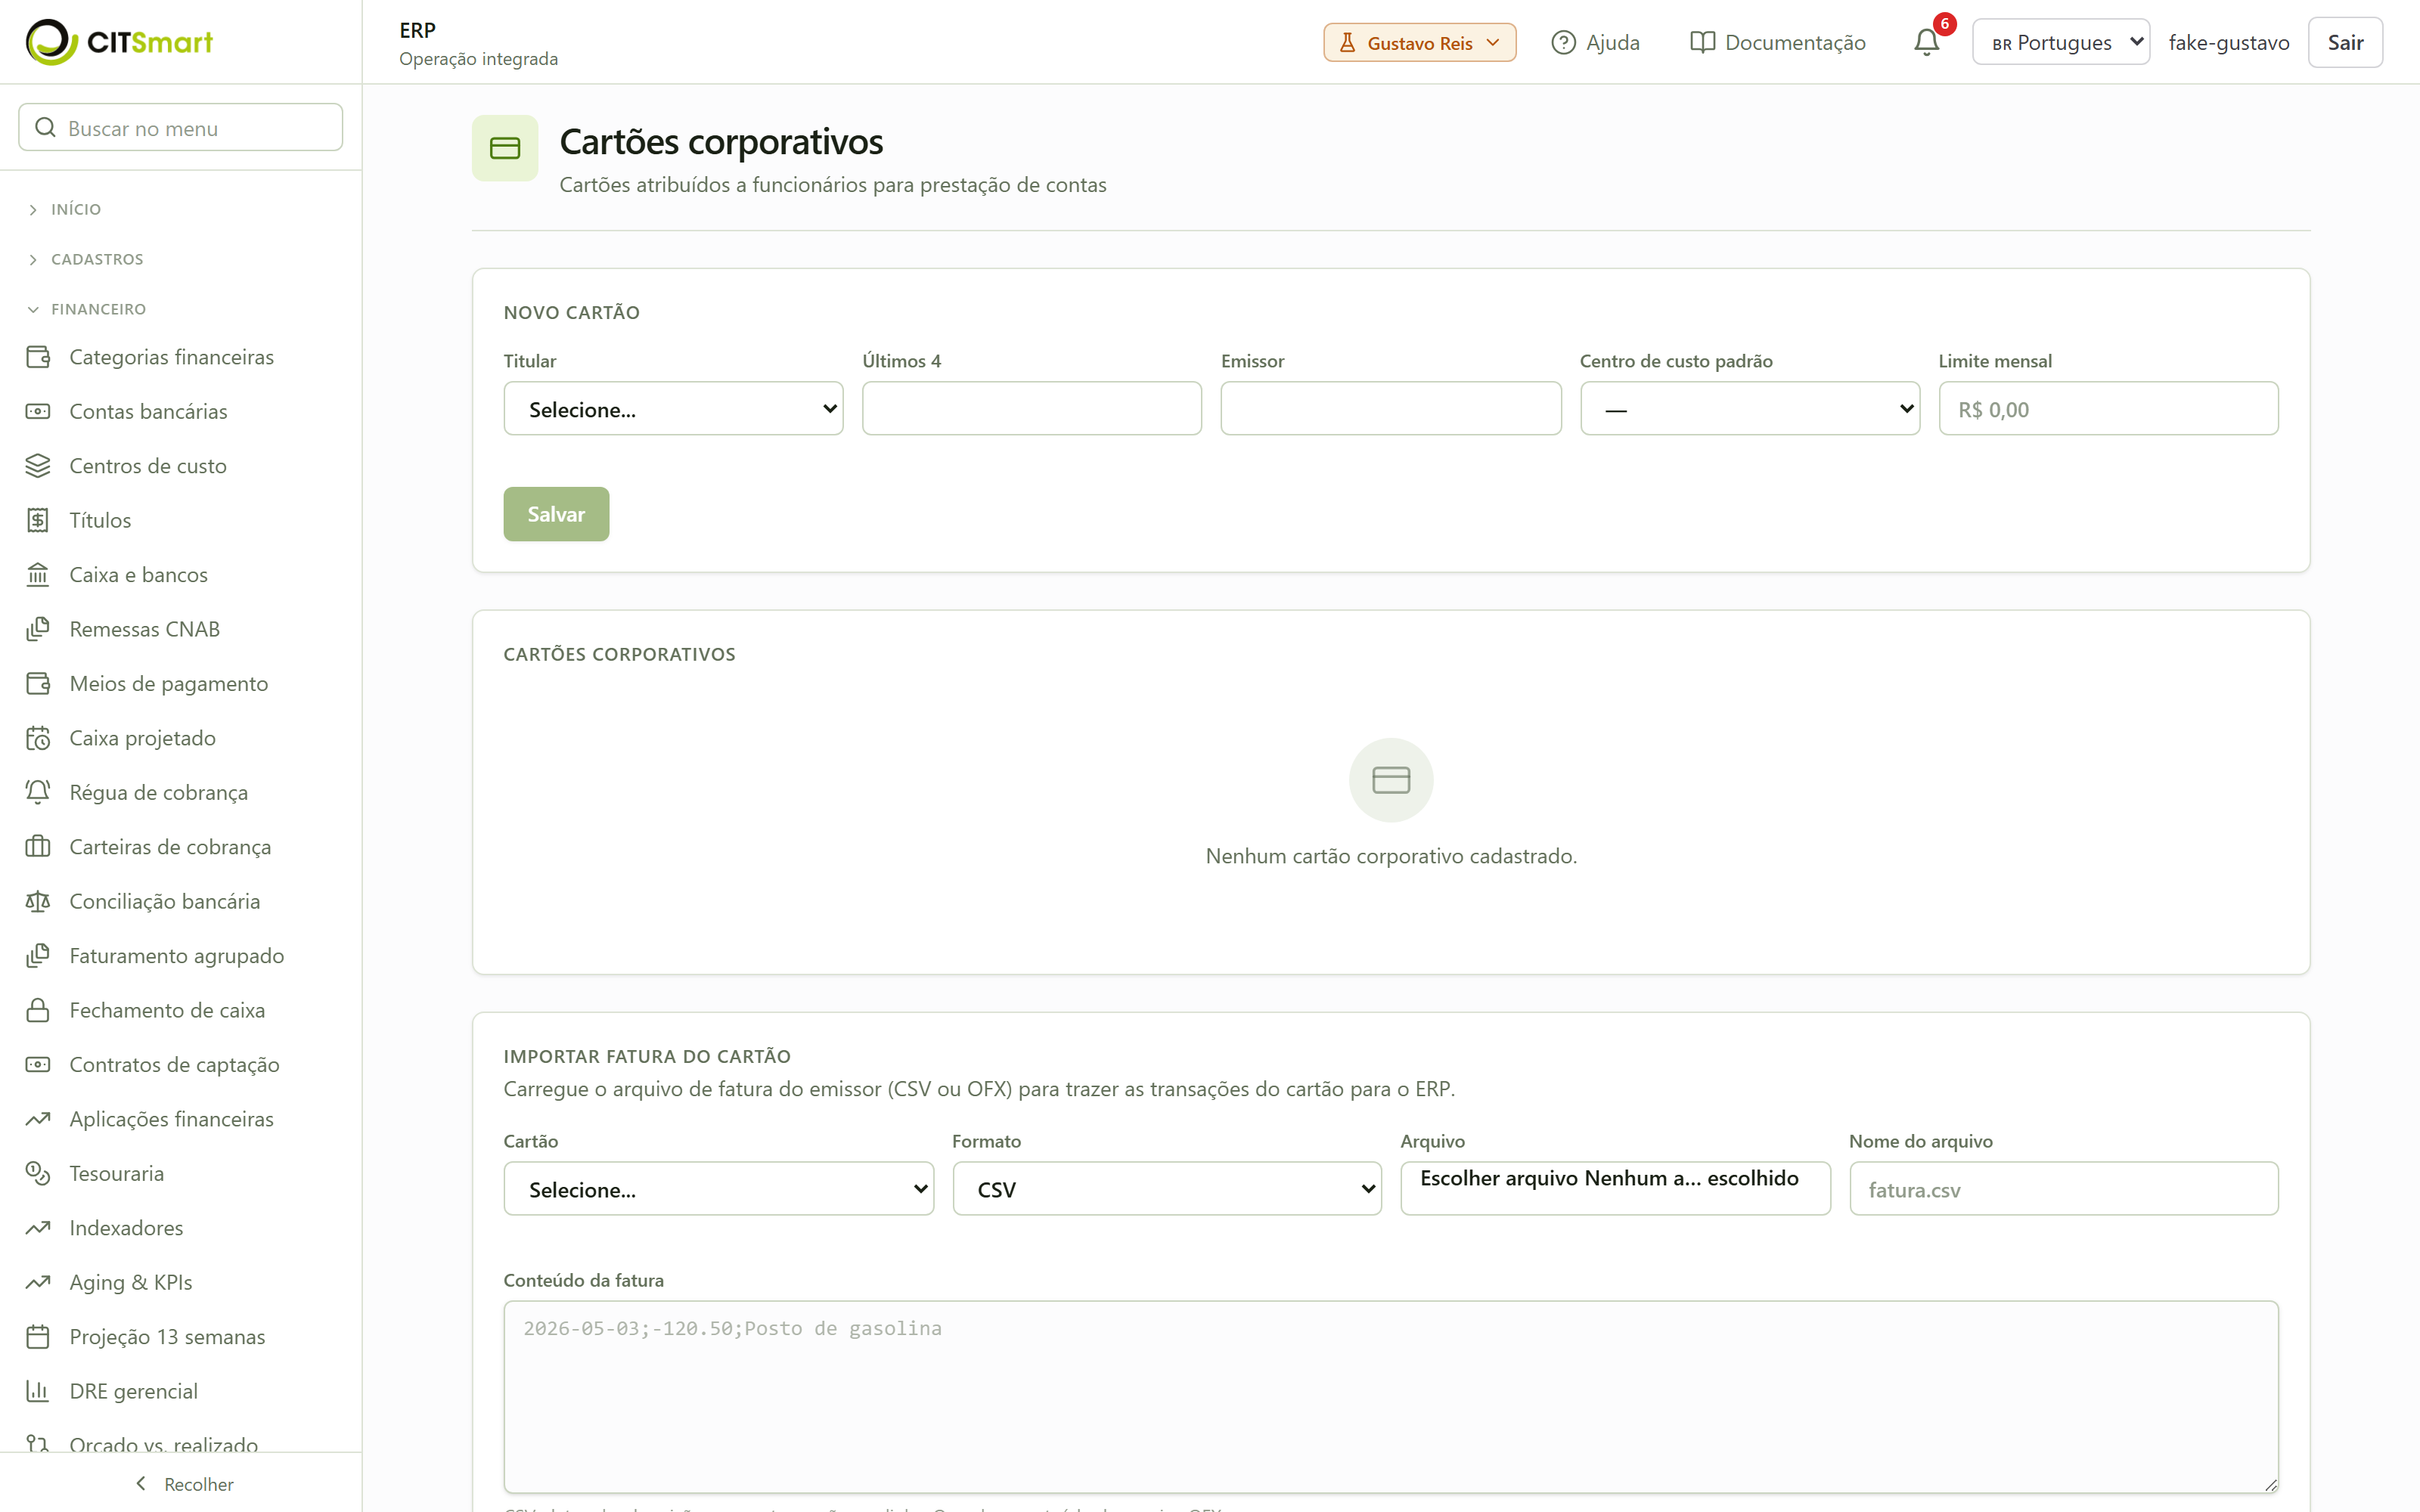The width and height of the screenshot is (2420, 1512).
Task: Click the Salvar button
Action: [556, 514]
